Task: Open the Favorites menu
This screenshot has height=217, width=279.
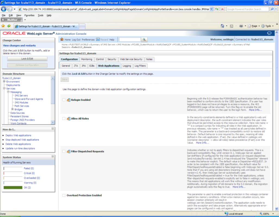Action: click(29, 15)
